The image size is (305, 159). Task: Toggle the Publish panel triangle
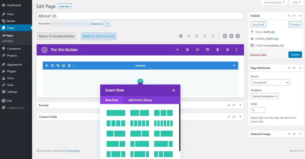pos(301,16)
